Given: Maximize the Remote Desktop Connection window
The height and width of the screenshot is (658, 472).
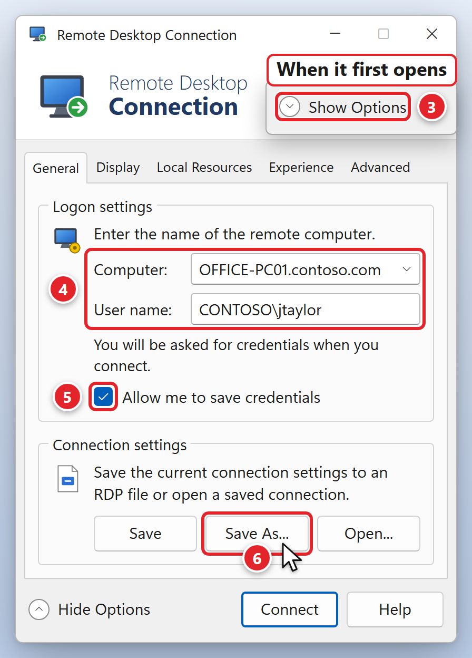Looking at the screenshot, I should (383, 34).
